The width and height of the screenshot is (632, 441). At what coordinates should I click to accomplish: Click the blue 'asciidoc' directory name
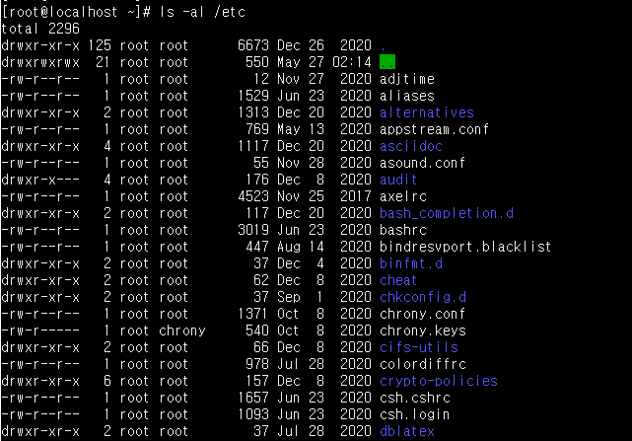pyautogui.click(x=411, y=146)
